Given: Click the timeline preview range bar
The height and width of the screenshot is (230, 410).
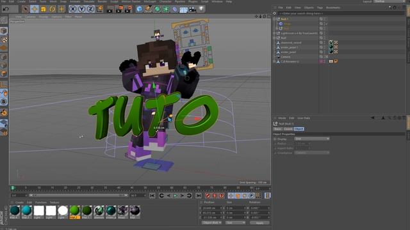Looking at the screenshot, I should pos(78,195).
